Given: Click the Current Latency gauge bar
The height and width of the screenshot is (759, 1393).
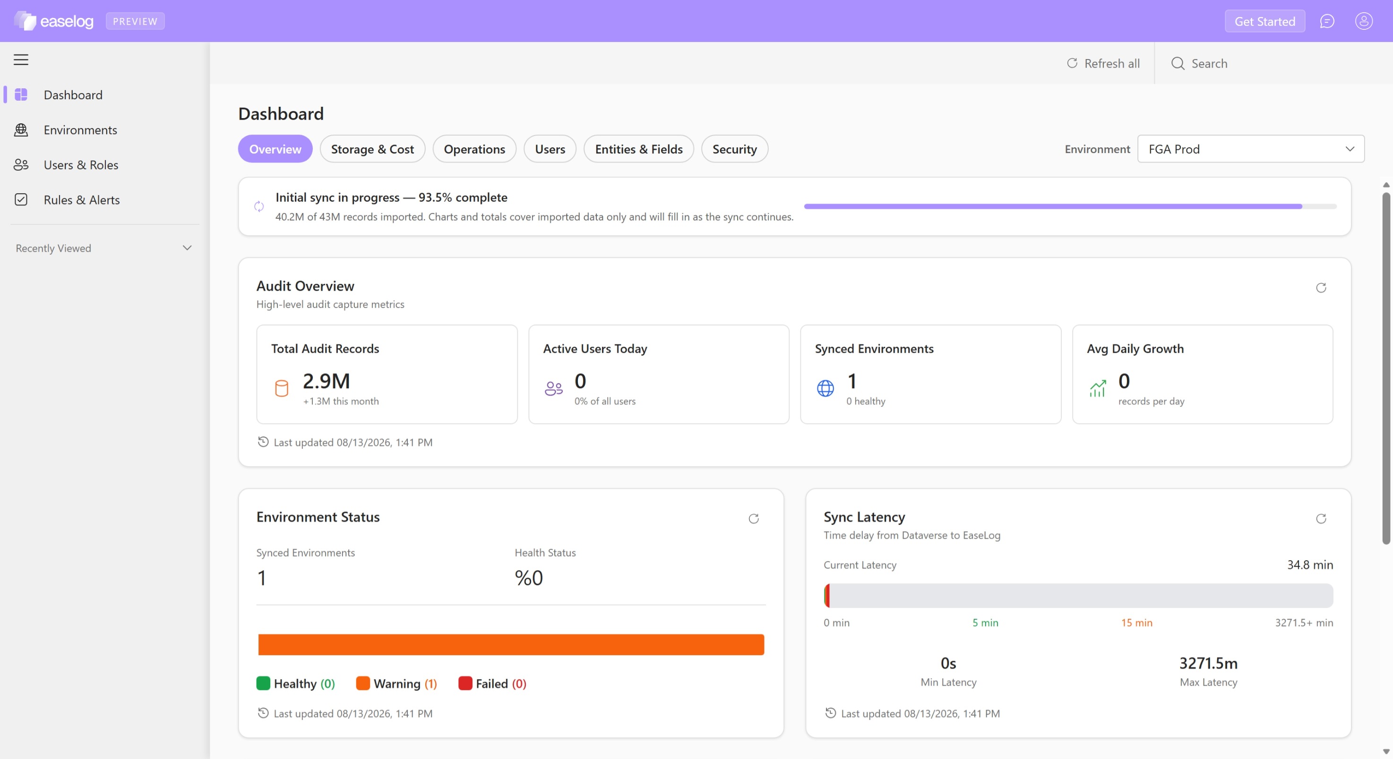Looking at the screenshot, I should coord(1078,595).
